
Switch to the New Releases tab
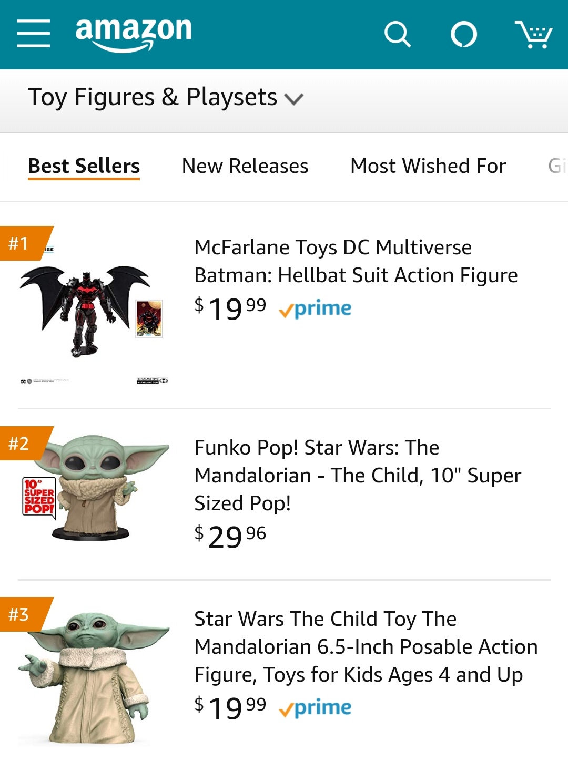coord(245,166)
